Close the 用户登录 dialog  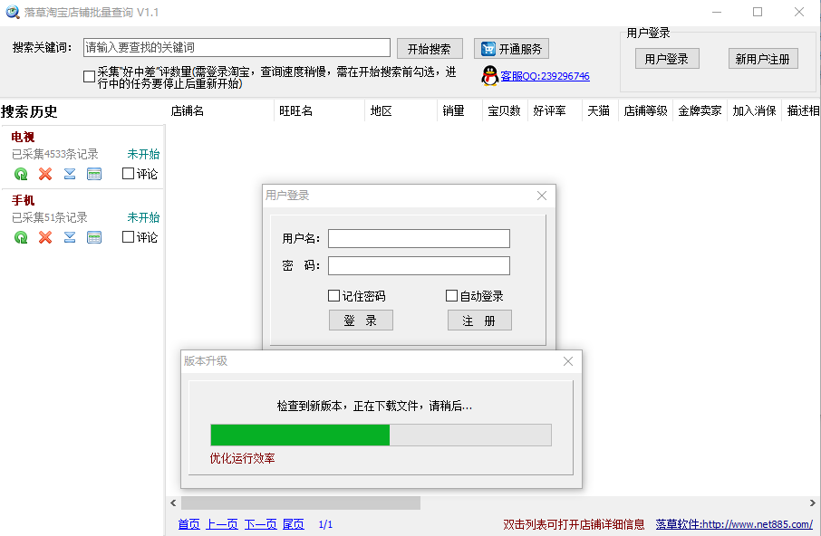[x=542, y=196]
